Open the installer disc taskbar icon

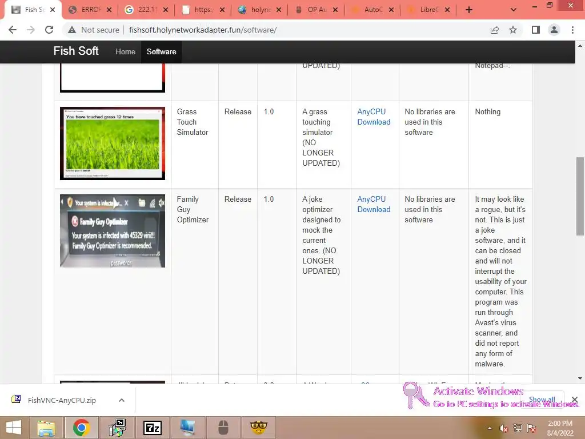118,428
